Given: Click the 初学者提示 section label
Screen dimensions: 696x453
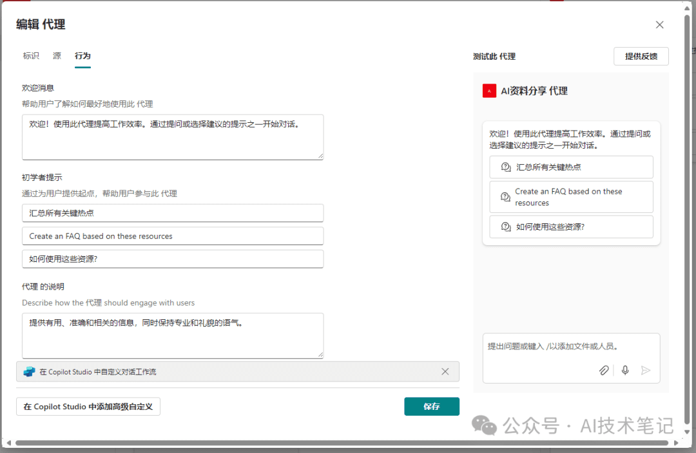Looking at the screenshot, I should coord(42,178).
